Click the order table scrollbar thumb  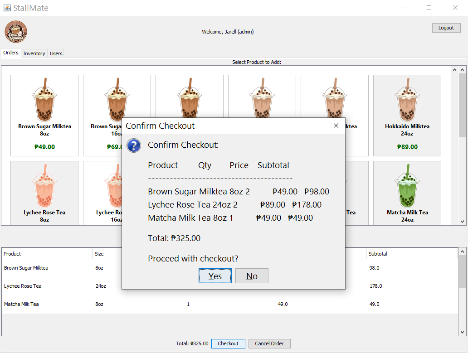coord(462,271)
